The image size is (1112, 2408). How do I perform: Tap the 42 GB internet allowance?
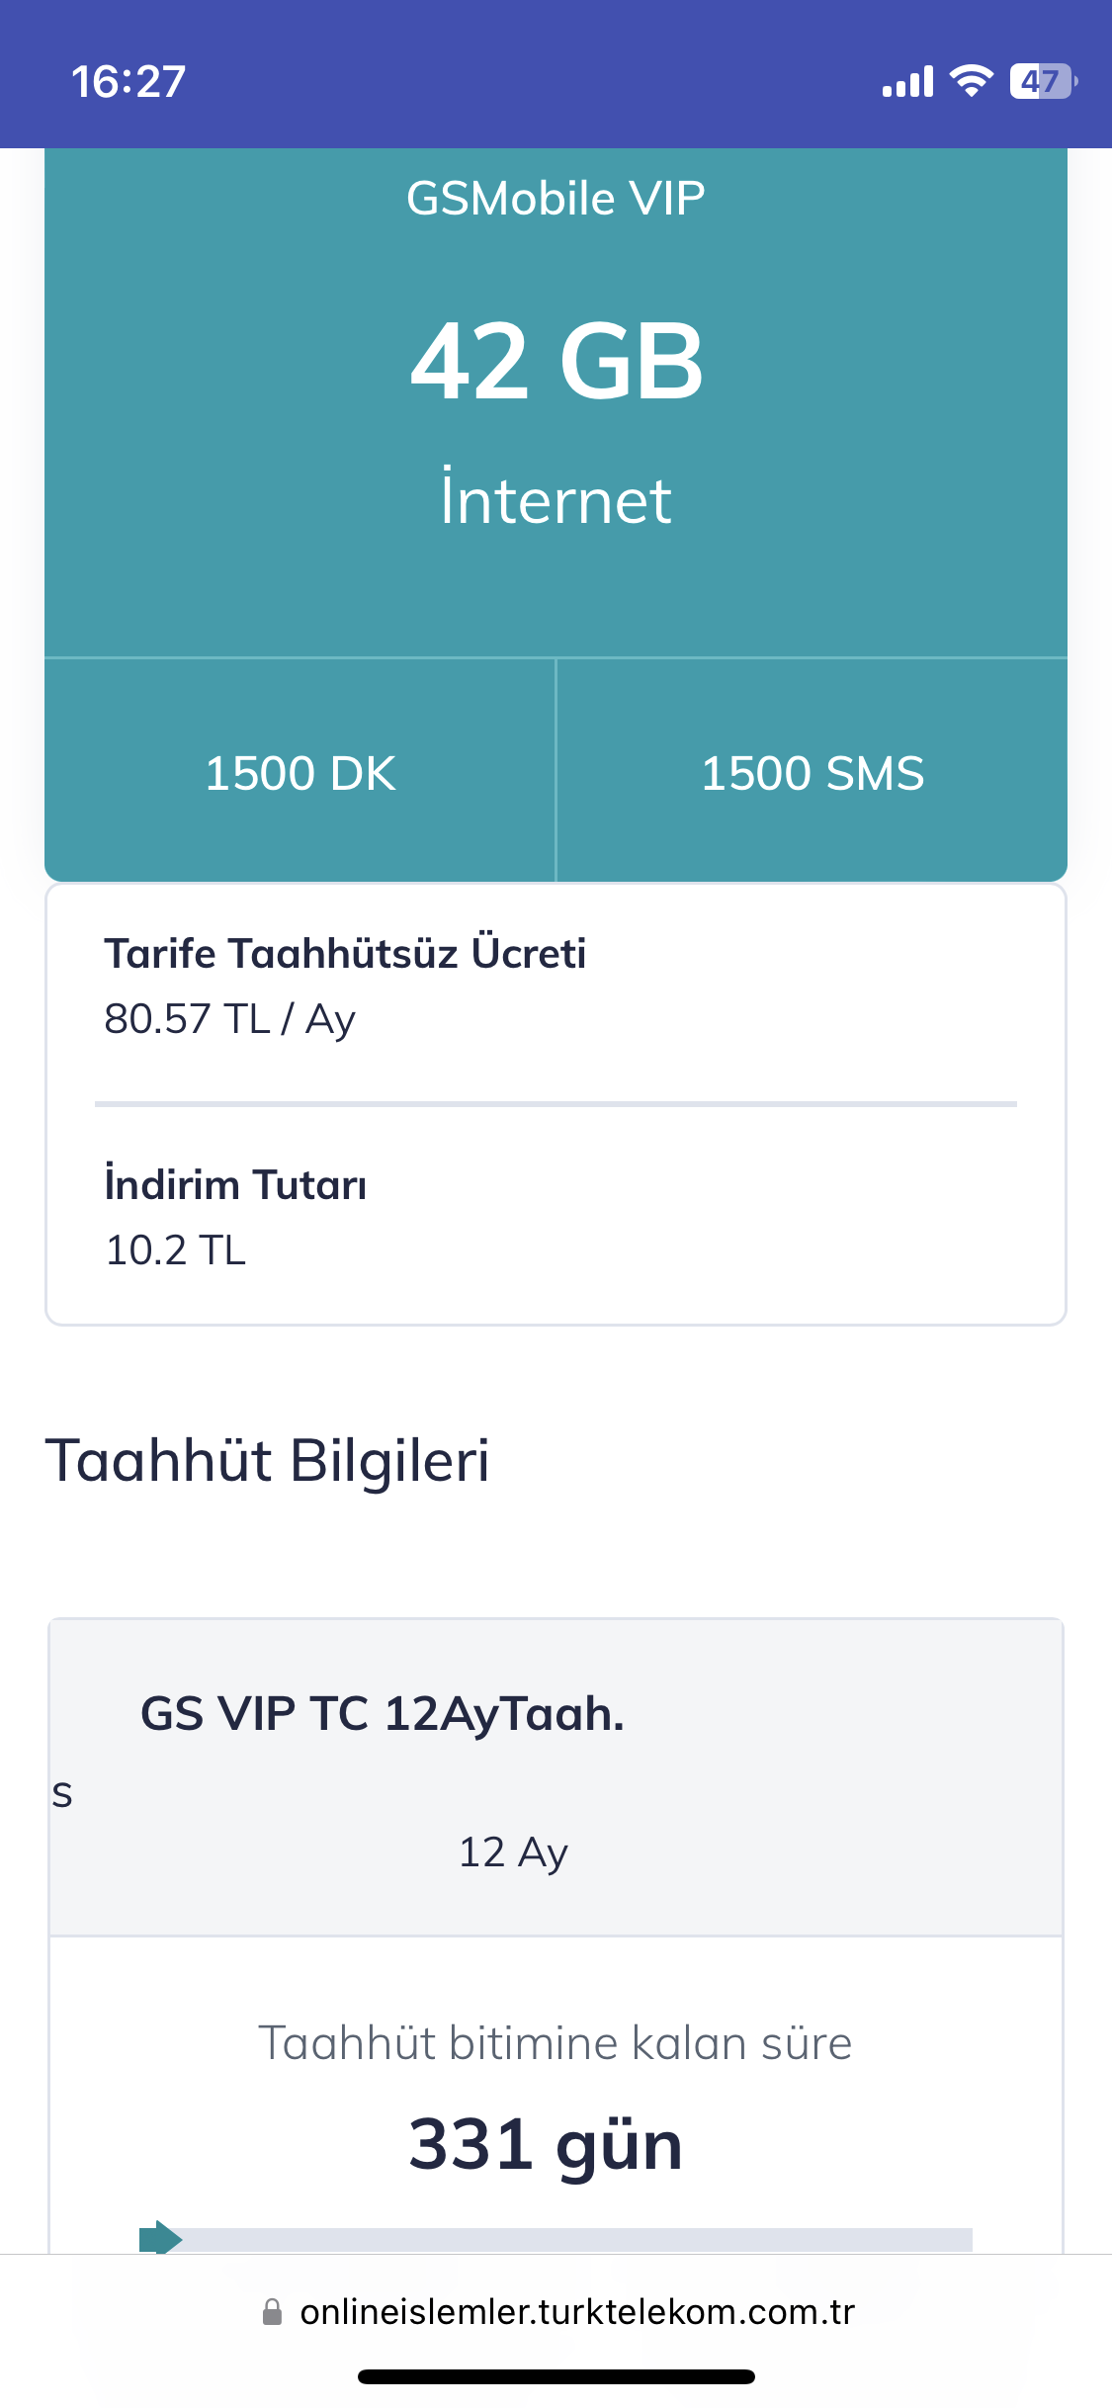pyautogui.click(x=556, y=361)
